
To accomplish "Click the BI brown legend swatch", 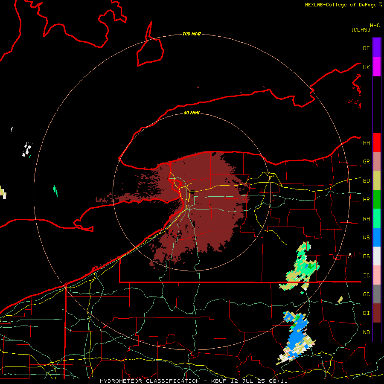I will (377, 313).
